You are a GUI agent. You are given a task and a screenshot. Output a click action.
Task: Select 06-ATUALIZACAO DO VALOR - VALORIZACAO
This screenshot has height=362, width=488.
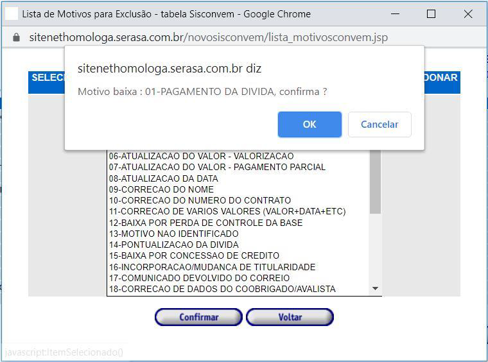[x=201, y=156]
